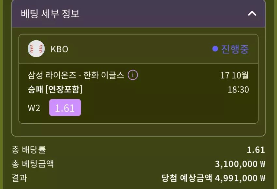277x189 pixels.
Task: Click the 17 10월 match date
Action: 235,75
